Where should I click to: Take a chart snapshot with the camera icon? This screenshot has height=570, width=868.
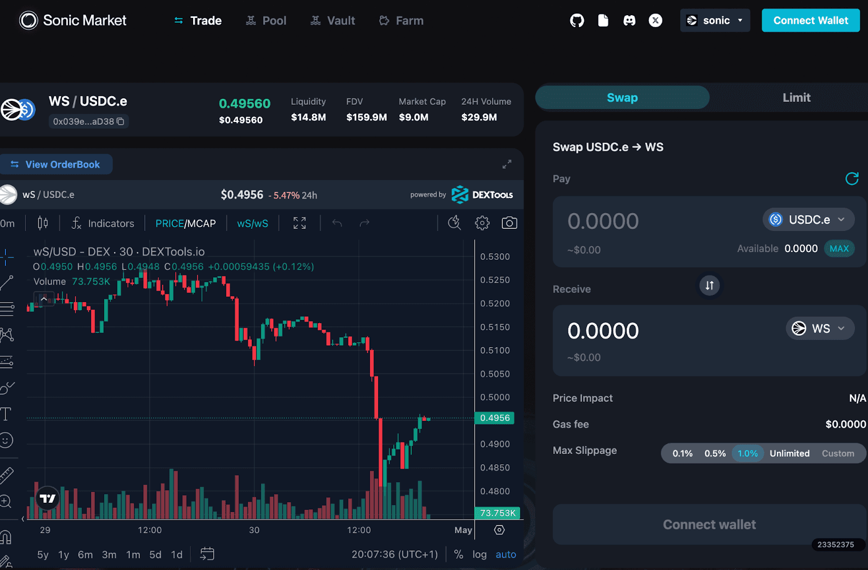point(509,223)
